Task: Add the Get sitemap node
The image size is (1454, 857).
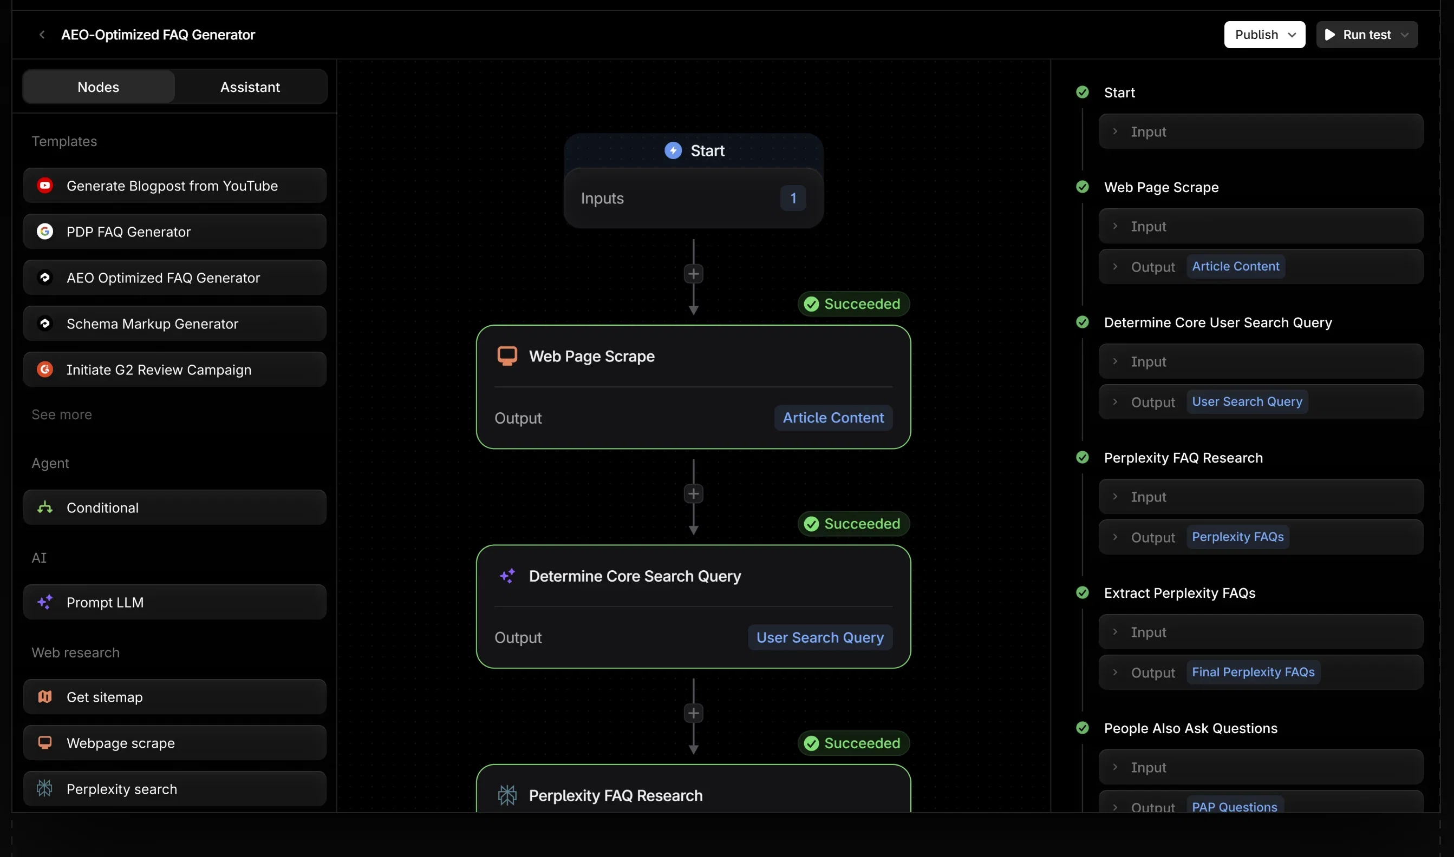Action: (x=174, y=696)
